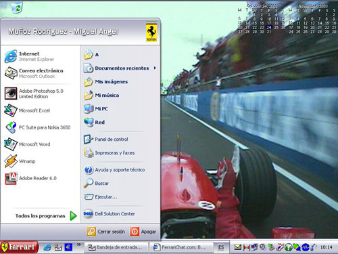This screenshot has height=254, width=338.
Task: Expand Documentos recientes submenu arrow
Action: coord(155,68)
